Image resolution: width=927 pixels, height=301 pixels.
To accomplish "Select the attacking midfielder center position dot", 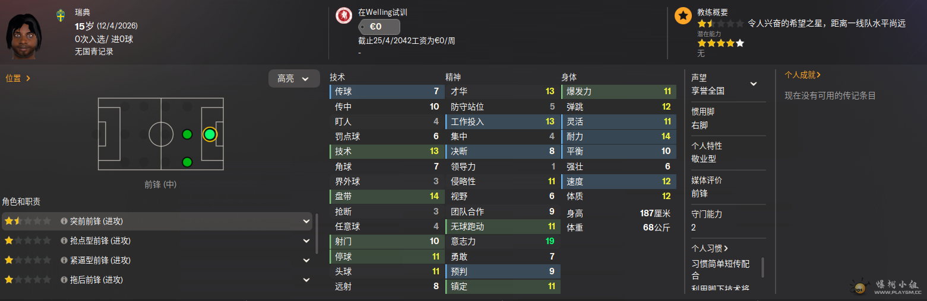I will click(x=187, y=135).
